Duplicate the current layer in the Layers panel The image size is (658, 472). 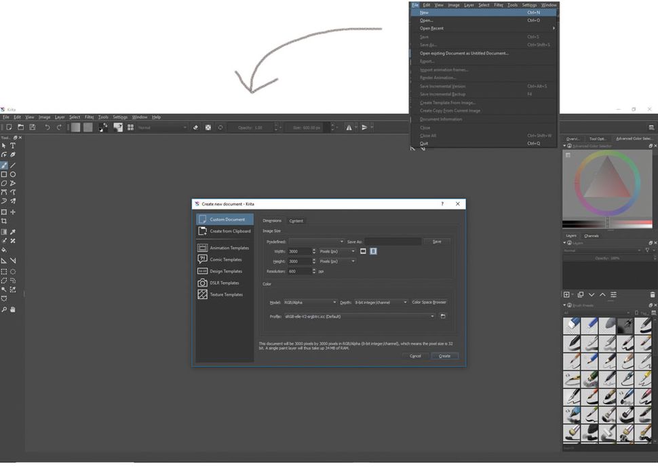pyautogui.click(x=580, y=294)
